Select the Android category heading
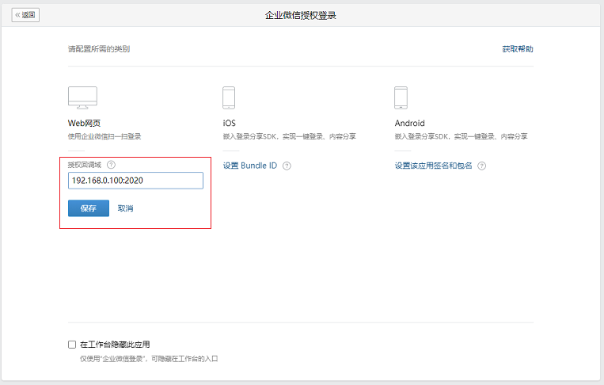Image resolution: width=604 pixels, height=385 pixels. tap(409, 124)
